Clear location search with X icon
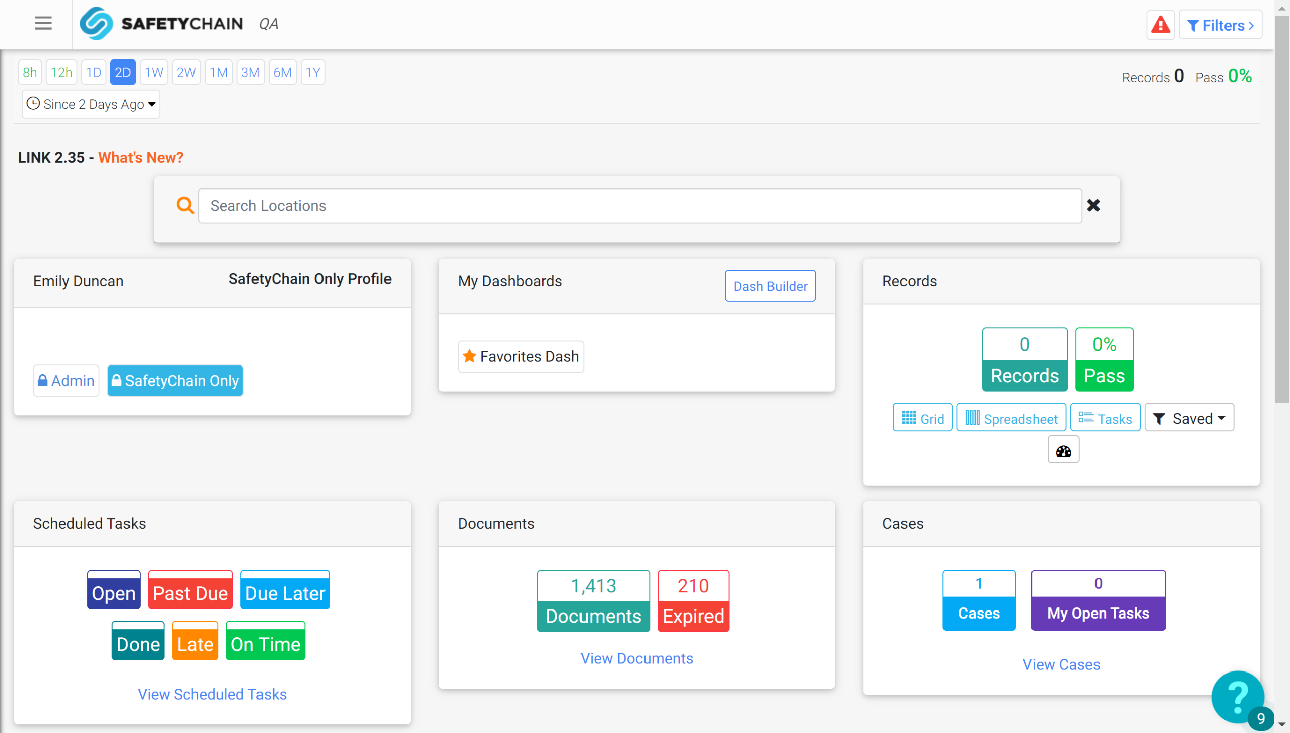1290x733 pixels. click(1093, 205)
